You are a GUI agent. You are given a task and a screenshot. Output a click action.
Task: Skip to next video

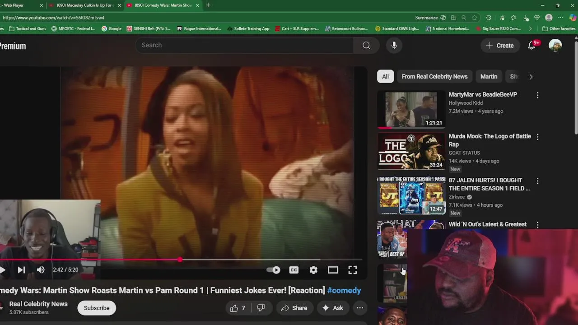[21, 270]
